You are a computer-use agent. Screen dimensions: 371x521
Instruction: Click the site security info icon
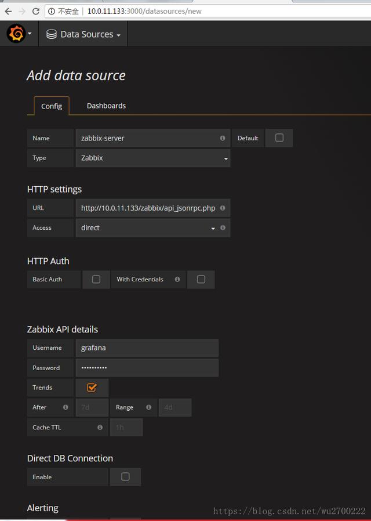(x=52, y=11)
